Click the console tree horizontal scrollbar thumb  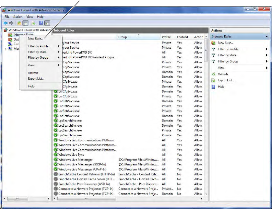[x=17, y=198]
